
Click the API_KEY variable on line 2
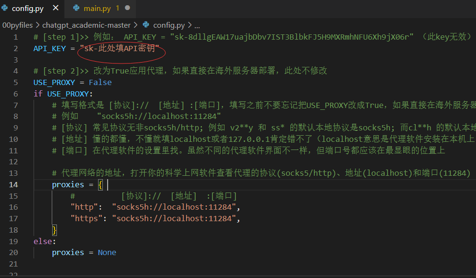[49, 49]
